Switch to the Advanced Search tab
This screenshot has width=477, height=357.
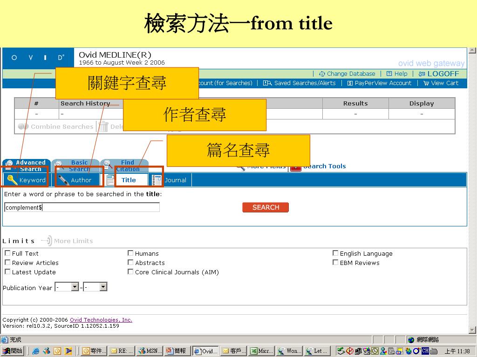[26, 165]
